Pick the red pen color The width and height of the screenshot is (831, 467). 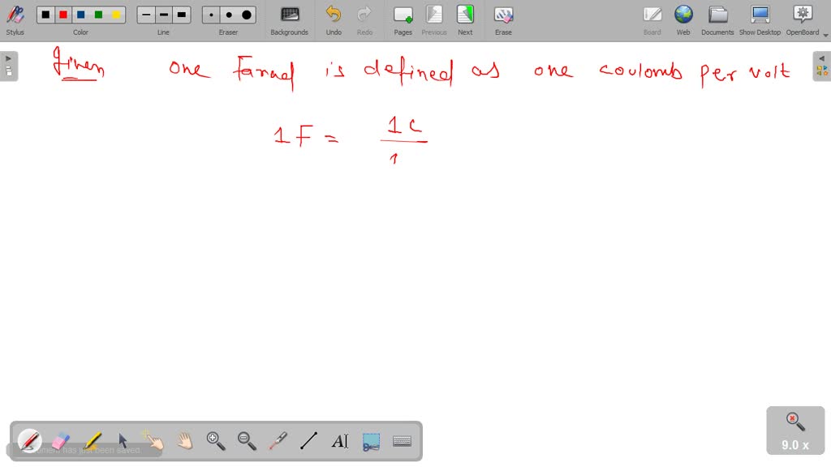[x=63, y=14]
